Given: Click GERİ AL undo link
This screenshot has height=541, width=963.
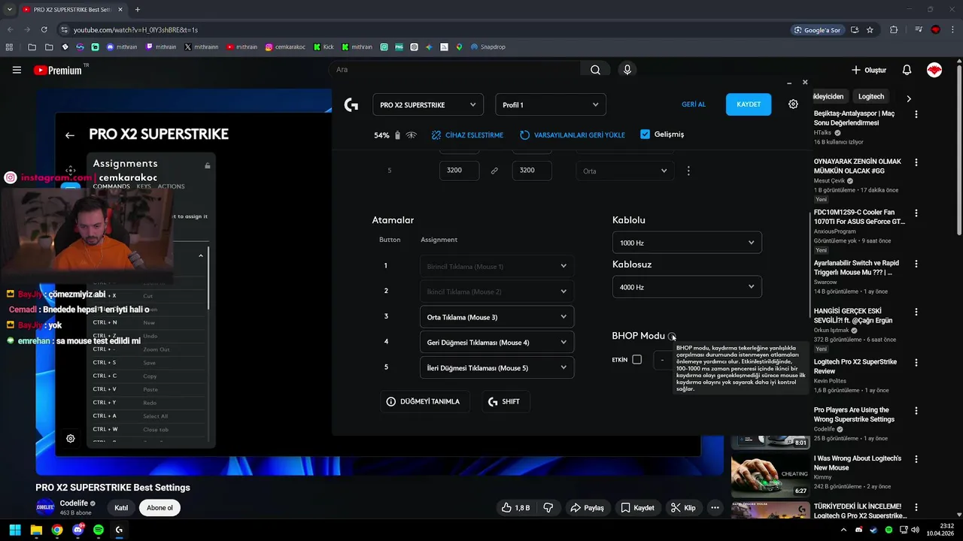Looking at the screenshot, I should point(694,104).
